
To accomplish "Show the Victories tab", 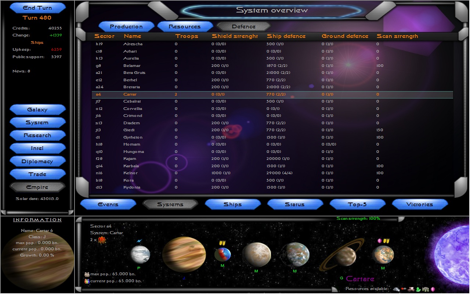I will [420, 204].
